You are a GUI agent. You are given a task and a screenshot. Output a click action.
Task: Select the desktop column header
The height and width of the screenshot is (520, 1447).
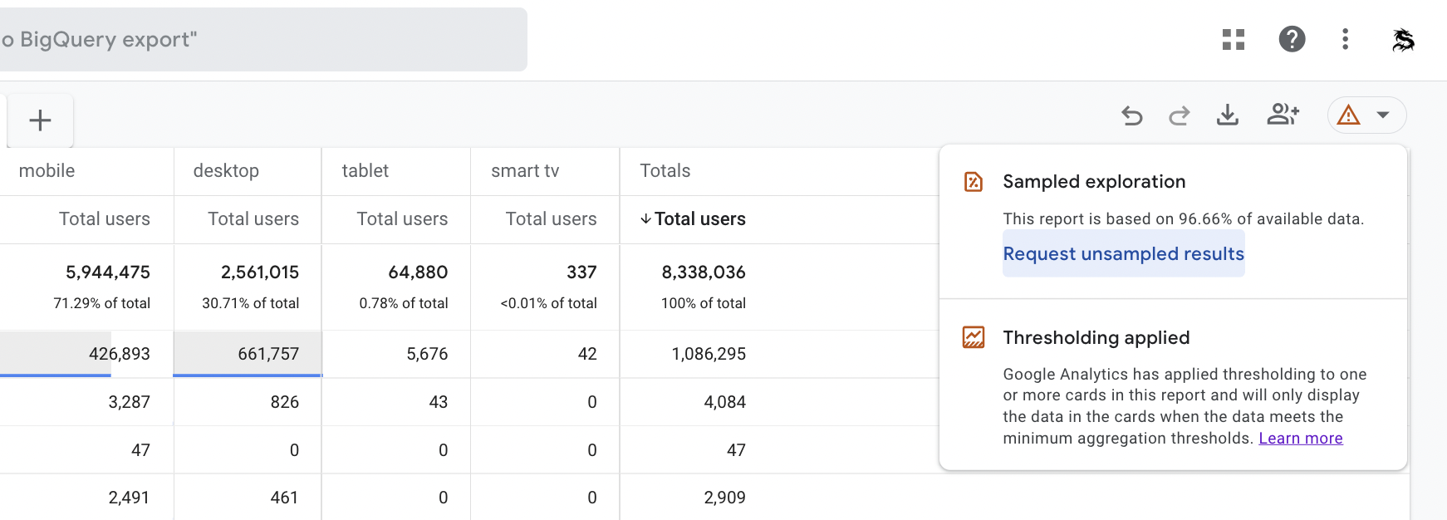click(226, 171)
